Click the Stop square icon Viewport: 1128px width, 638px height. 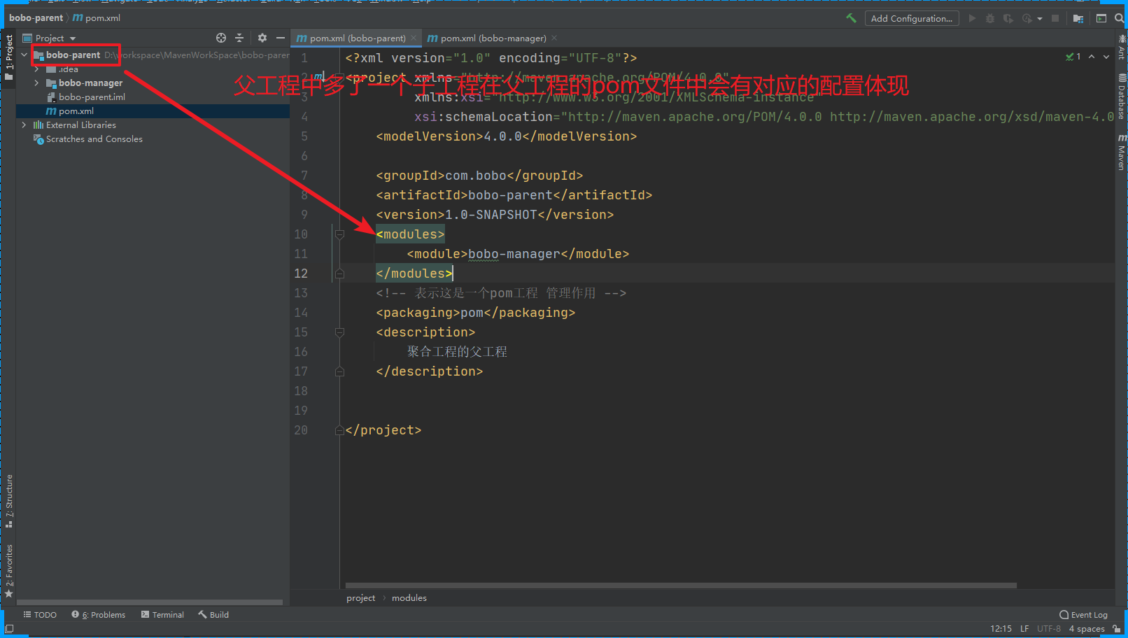point(1055,18)
